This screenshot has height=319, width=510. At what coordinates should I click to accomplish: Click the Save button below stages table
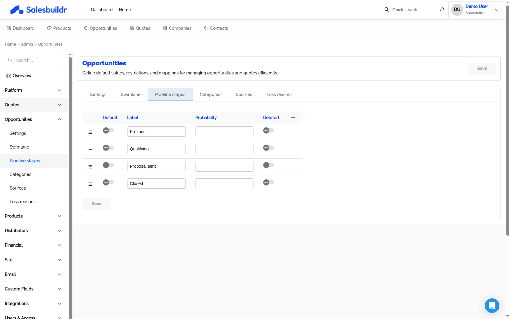pyautogui.click(x=97, y=204)
